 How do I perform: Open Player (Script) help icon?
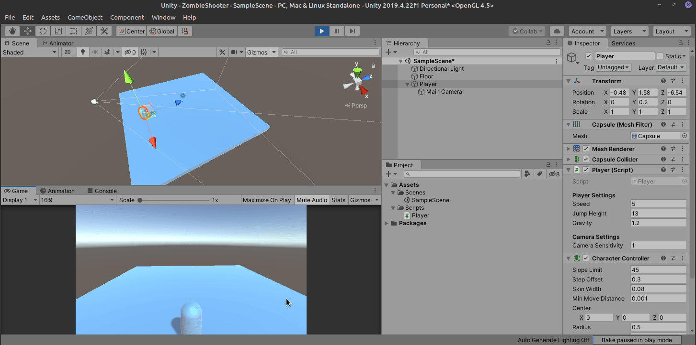click(663, 170)
